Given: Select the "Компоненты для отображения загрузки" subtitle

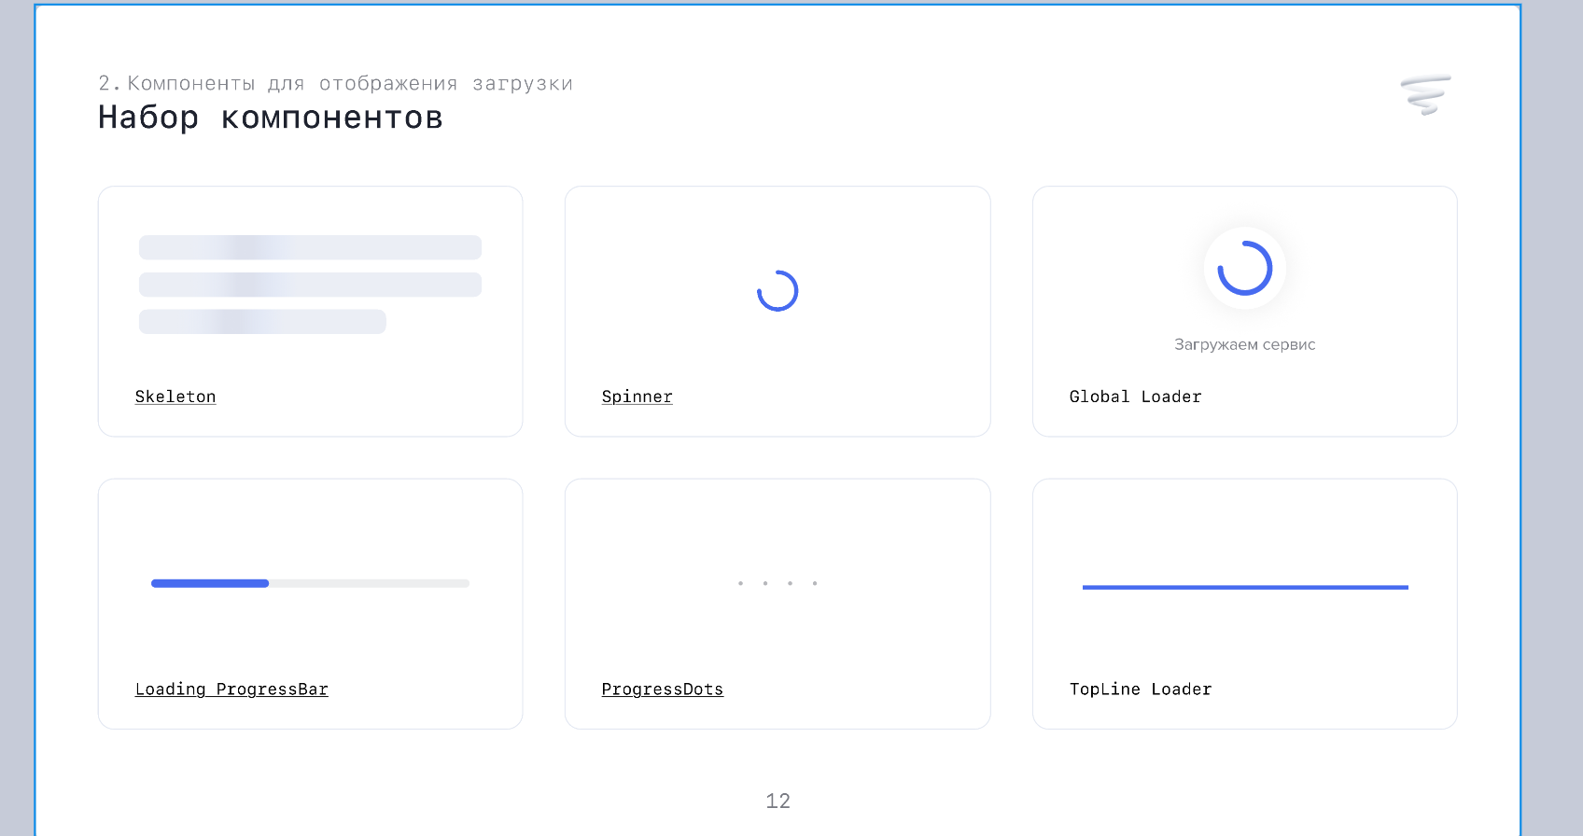Looking at the screenshot, I should pos(349,84).
